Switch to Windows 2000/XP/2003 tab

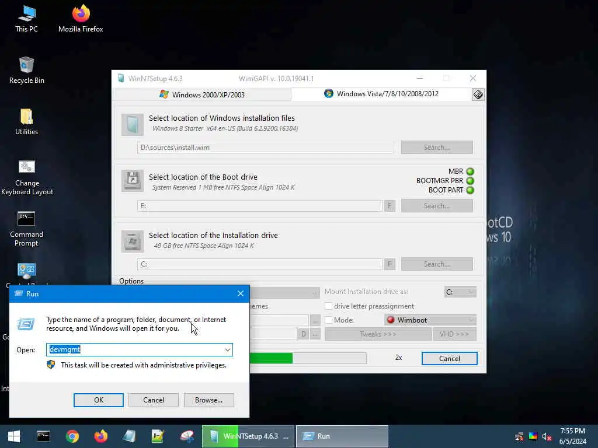202,94
